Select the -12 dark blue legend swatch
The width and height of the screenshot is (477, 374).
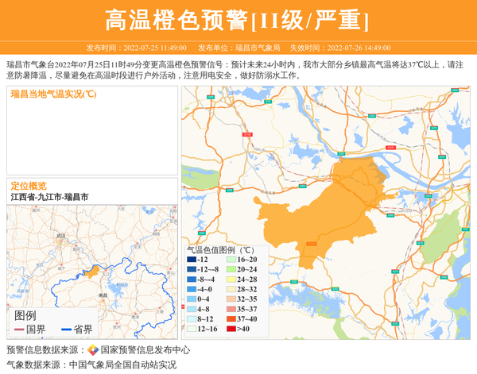(x=191, y=260)
